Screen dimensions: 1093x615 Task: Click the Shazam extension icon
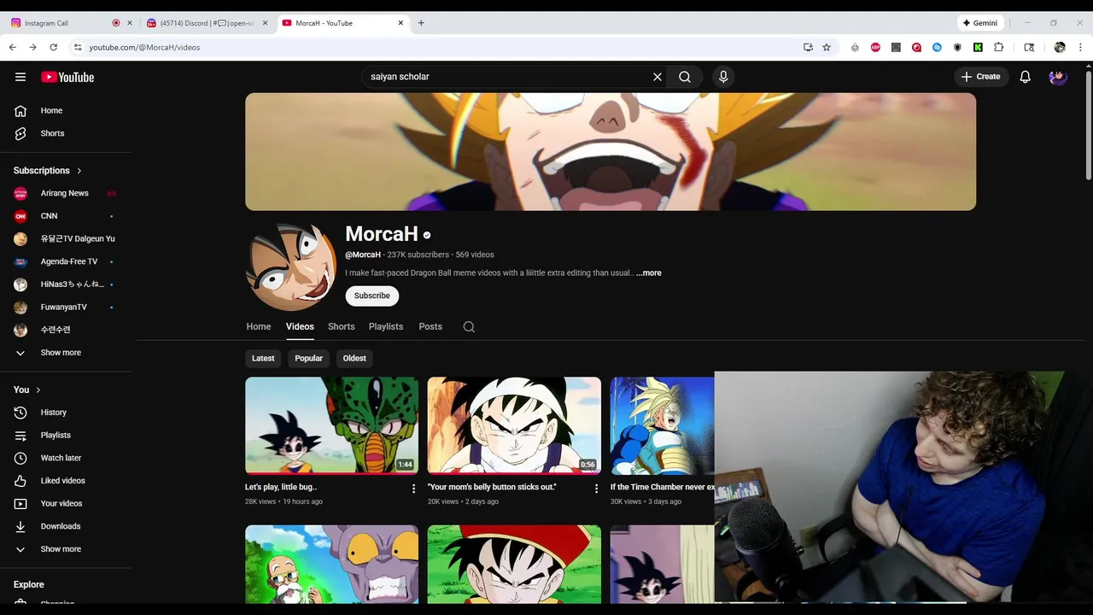click(x=937, y=47)
